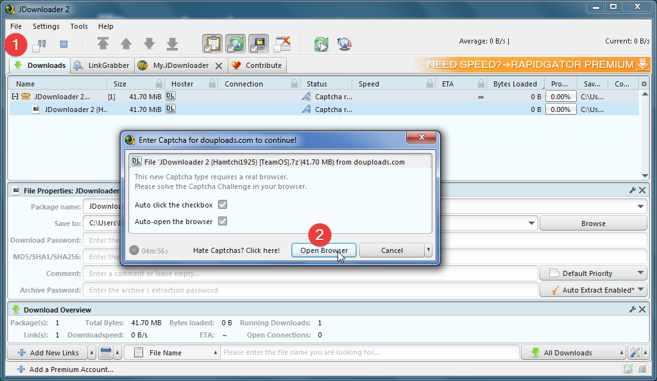The image size is (657, 381).
Task: Expand the Save to path dropdown
Action: coord(531,223)
